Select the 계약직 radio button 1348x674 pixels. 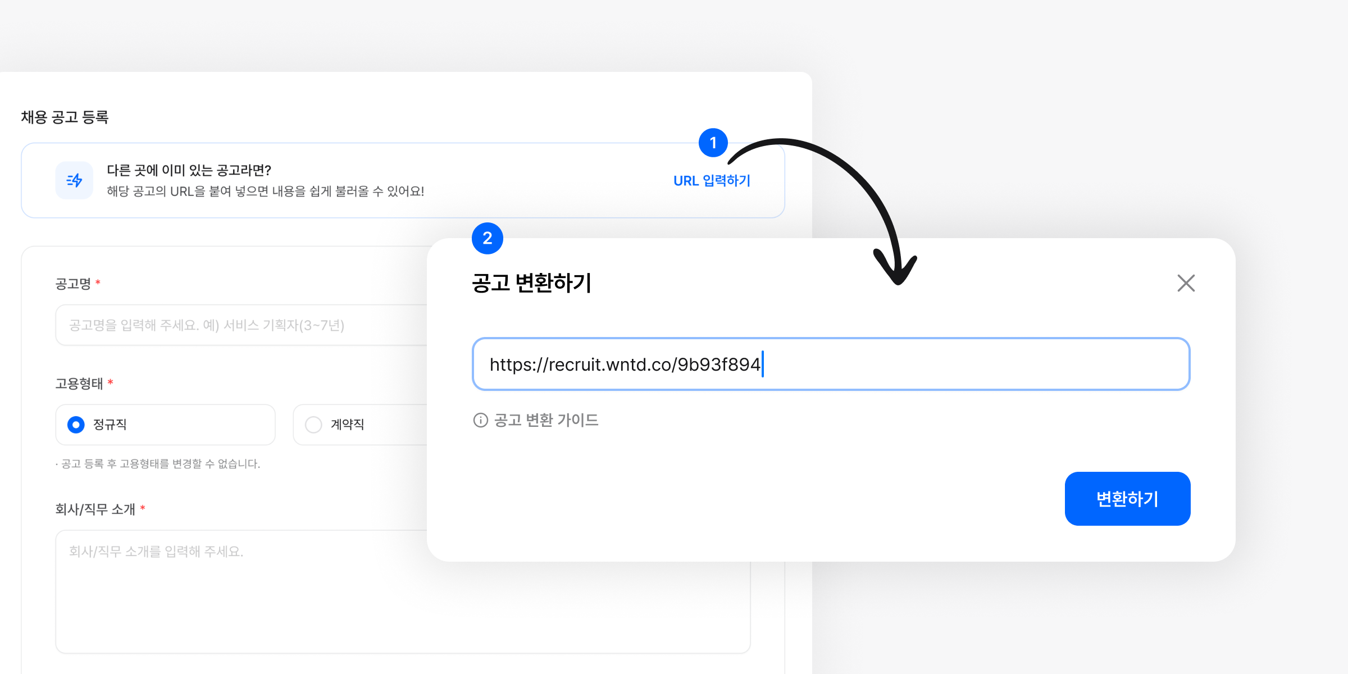click(313, 425)
